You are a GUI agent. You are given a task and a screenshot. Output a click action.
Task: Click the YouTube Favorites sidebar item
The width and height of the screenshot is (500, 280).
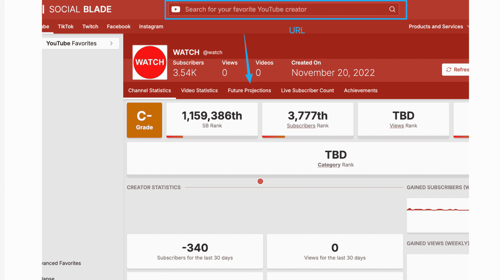(x=80, y=43)
